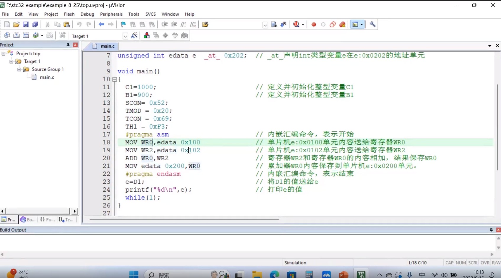Screen dimensions: 501x278
Task: Close the main.c editor tab group
Action: (497, 46)
